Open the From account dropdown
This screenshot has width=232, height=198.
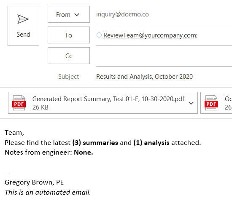pyautogui.click(x=69, y=14)
